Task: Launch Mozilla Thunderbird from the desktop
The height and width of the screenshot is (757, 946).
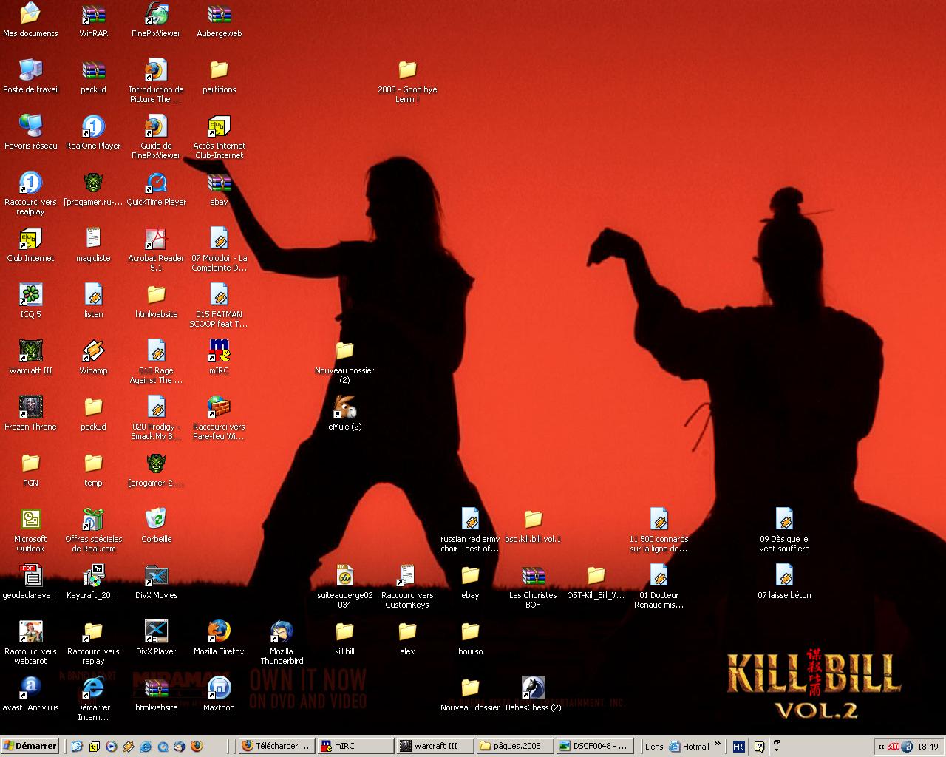Action: [x=282, y=632]
